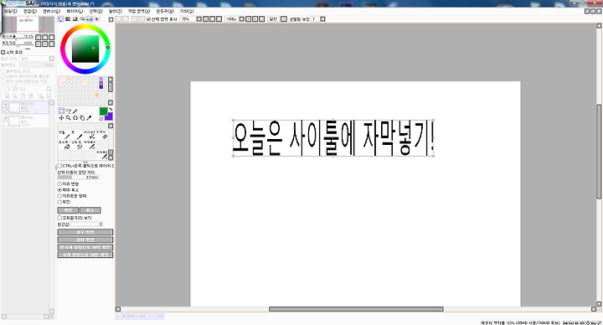Screen dimensions: 603x325
Task: Open the 손떨림 보정 stabilizer dropdown
Action: point(322,18)
